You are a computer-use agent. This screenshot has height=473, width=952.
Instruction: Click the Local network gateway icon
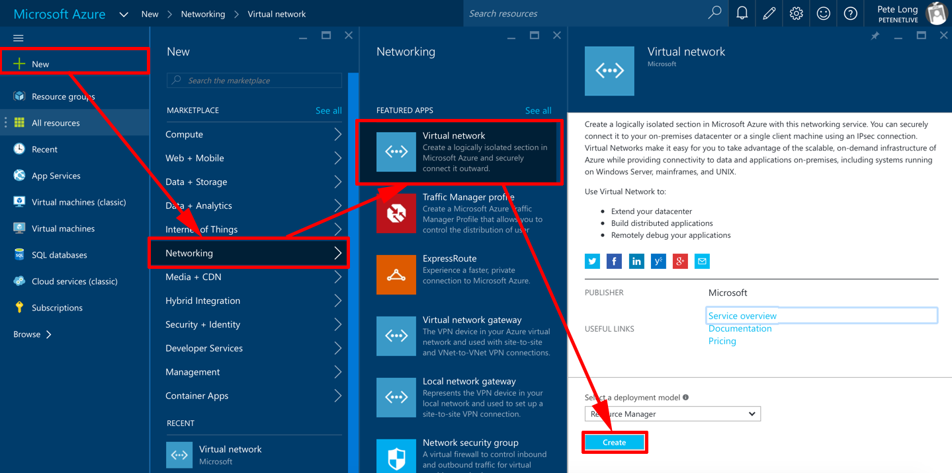[396, 398]
